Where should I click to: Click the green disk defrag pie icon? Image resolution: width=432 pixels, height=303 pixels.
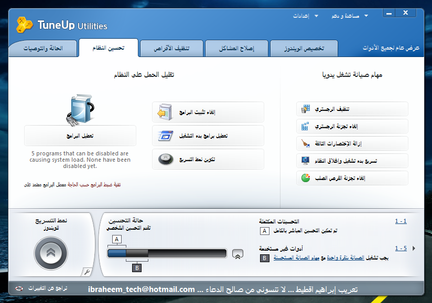[x=306, y=178]
